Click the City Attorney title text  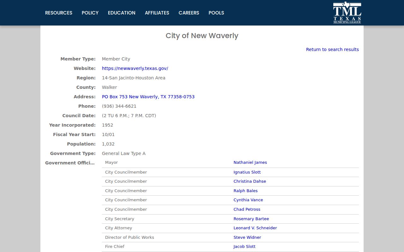[x=119, y=228]
